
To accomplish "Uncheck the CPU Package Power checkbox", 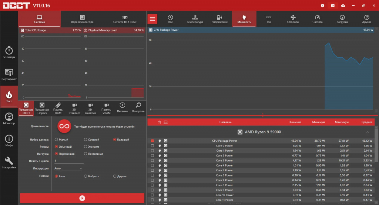I will [152, 141].
